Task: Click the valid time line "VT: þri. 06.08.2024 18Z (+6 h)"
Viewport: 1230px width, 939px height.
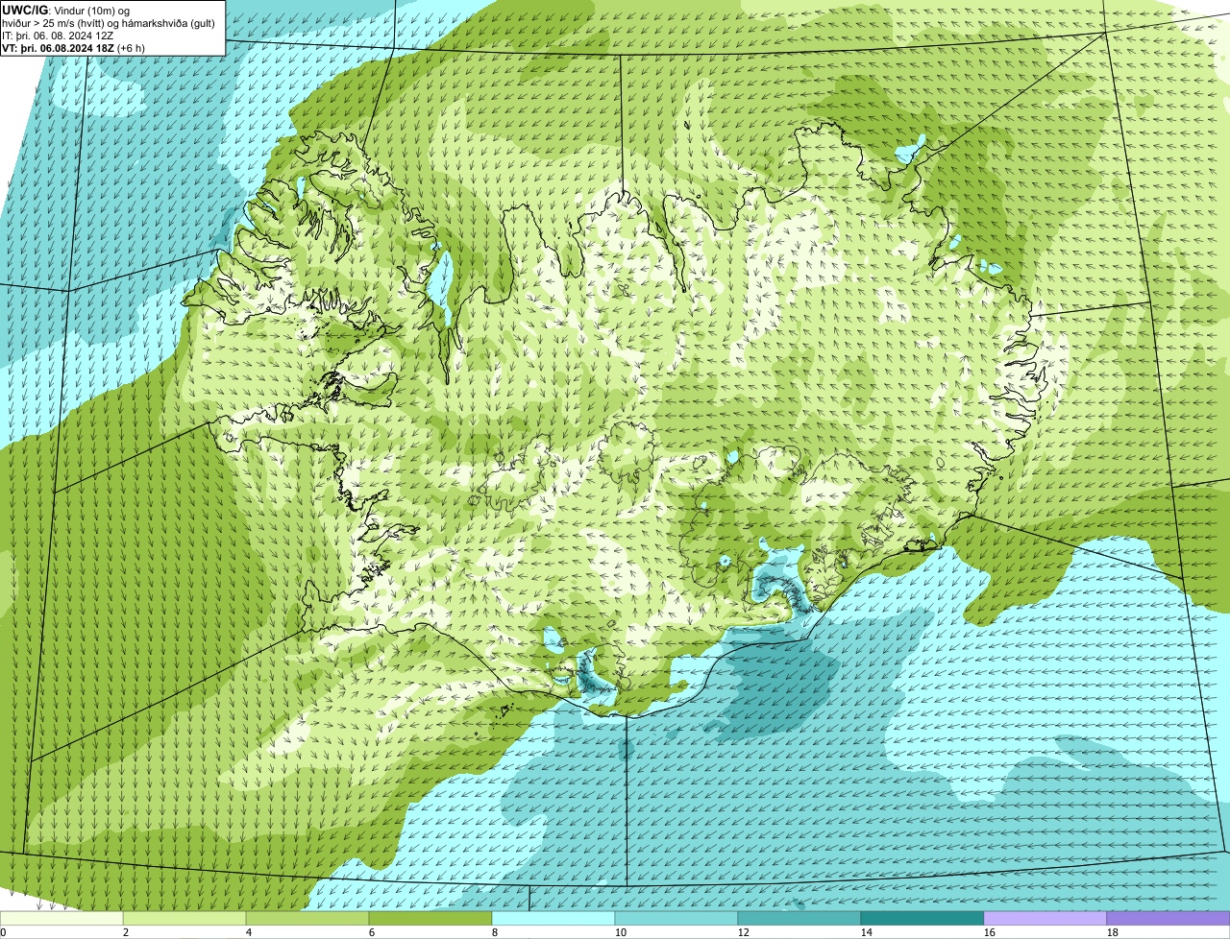Action: coord(74,47)
